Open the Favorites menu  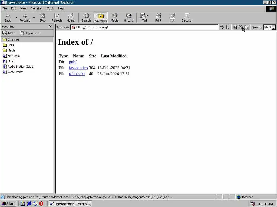point(37,8)
